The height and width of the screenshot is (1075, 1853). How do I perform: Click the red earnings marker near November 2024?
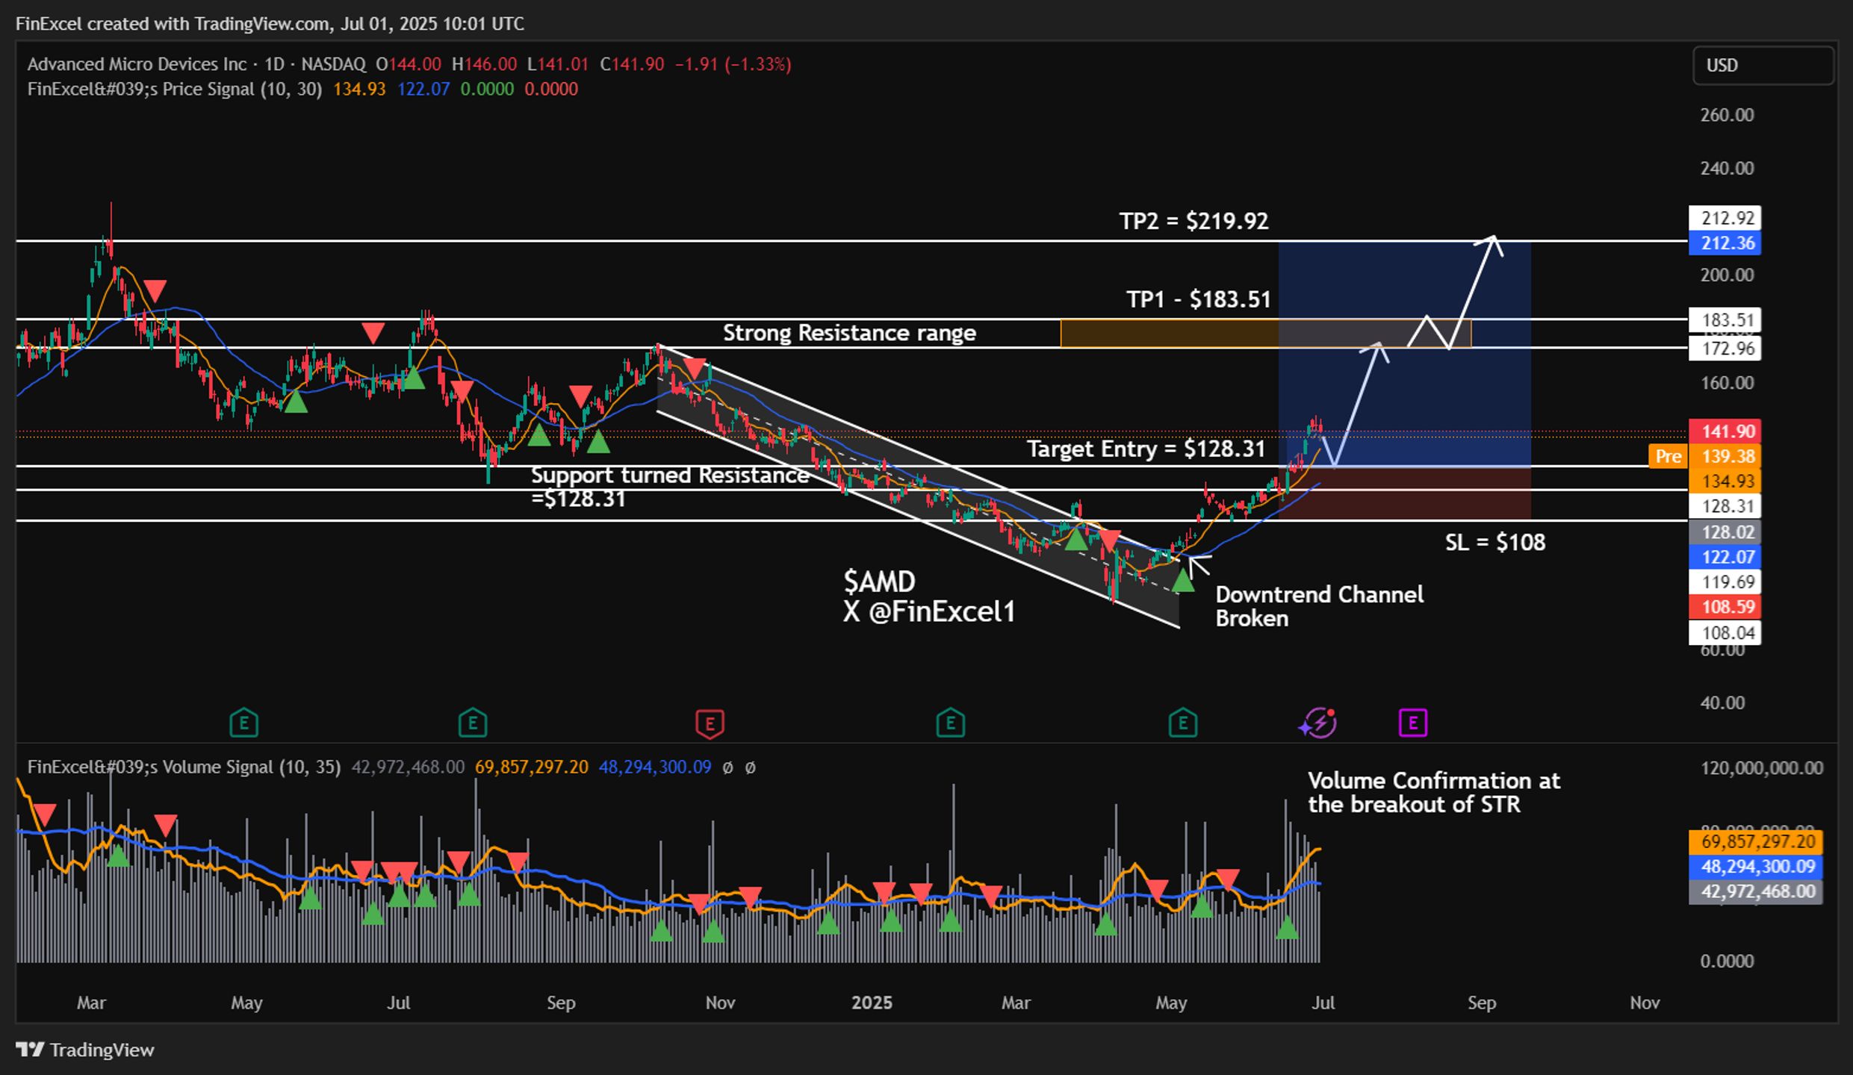pyautogui.click(x=710, y=723)
